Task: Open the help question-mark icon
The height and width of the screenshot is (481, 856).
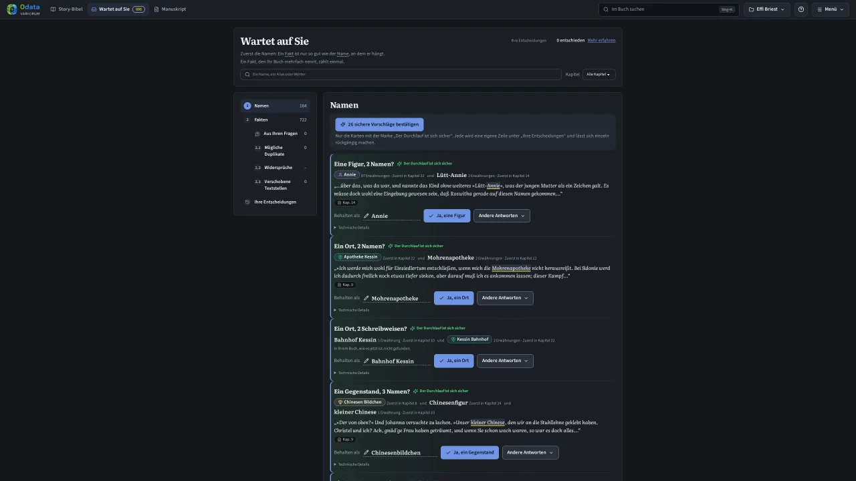Action: point(801,9)
